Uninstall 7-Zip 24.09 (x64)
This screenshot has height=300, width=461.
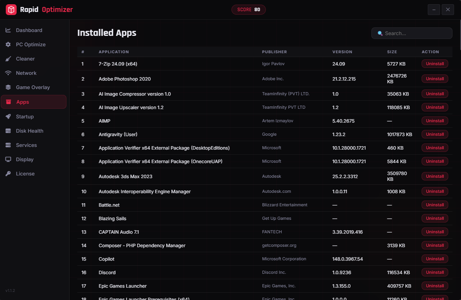point(435,64)
